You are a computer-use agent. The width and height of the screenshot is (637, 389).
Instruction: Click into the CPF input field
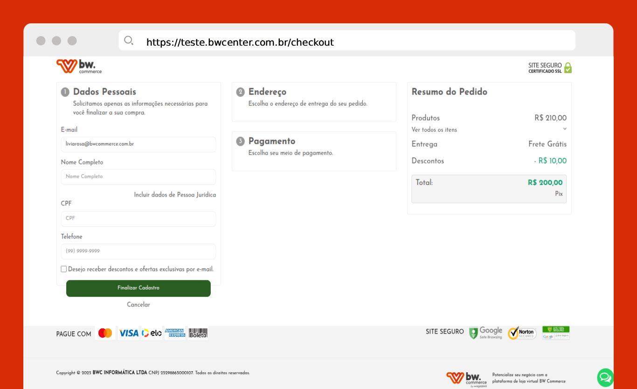pos(138,218)
